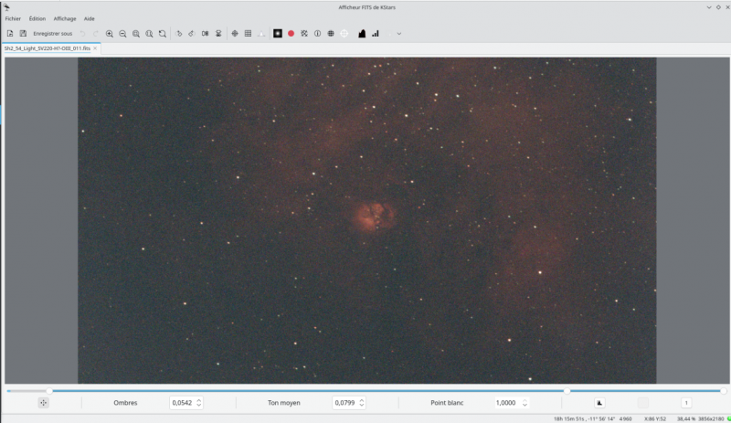Click the 38,44 % zoom value in status bar

tap(686, 418)
